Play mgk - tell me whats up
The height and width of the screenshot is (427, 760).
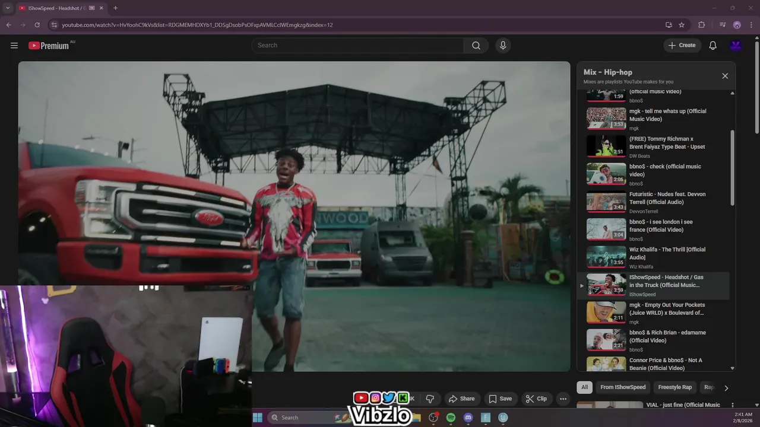pyautogui.click(x=653, y=119)
